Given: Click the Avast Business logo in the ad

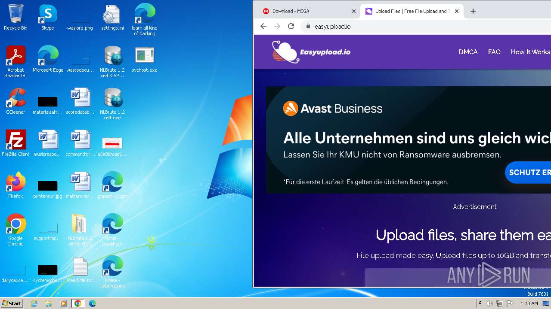Looking at the screenshot, I should tap(333, 109).
